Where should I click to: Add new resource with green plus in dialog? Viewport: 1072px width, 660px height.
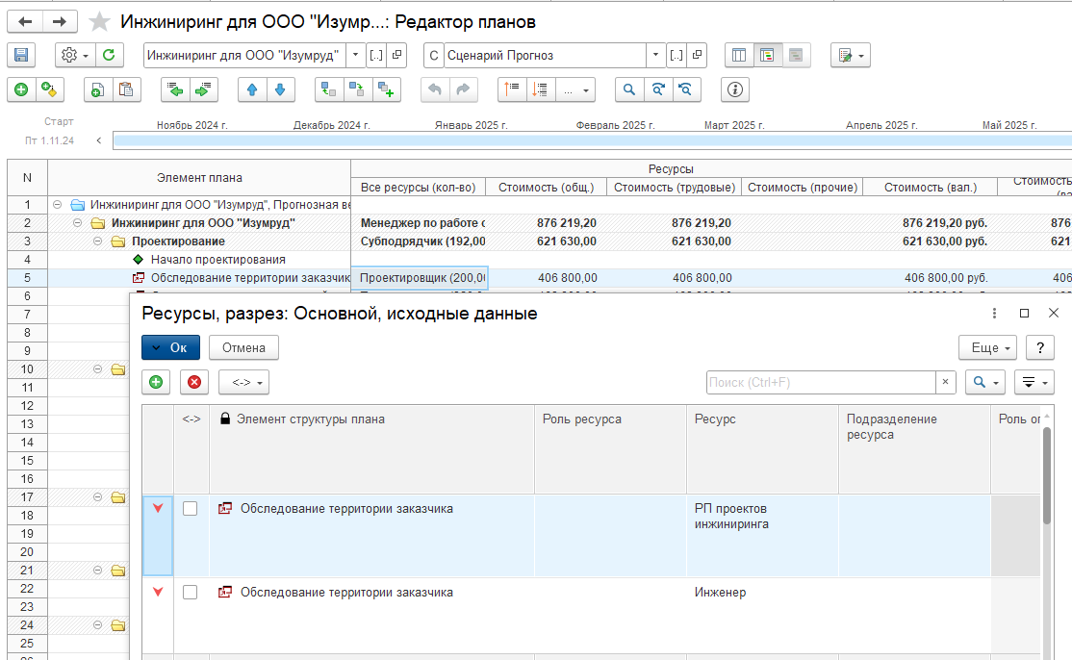pyautogui.click(x=156, y=382)
